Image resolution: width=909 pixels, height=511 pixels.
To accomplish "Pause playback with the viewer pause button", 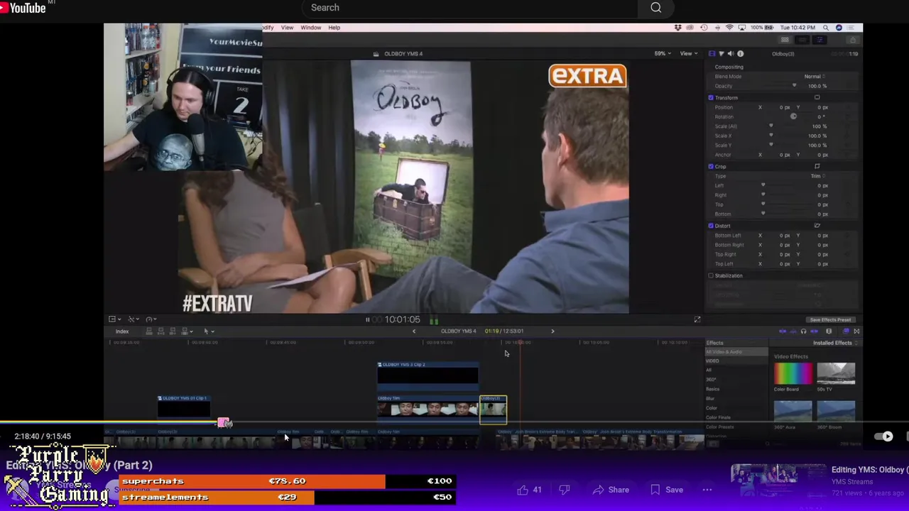I will pos(367,320).
